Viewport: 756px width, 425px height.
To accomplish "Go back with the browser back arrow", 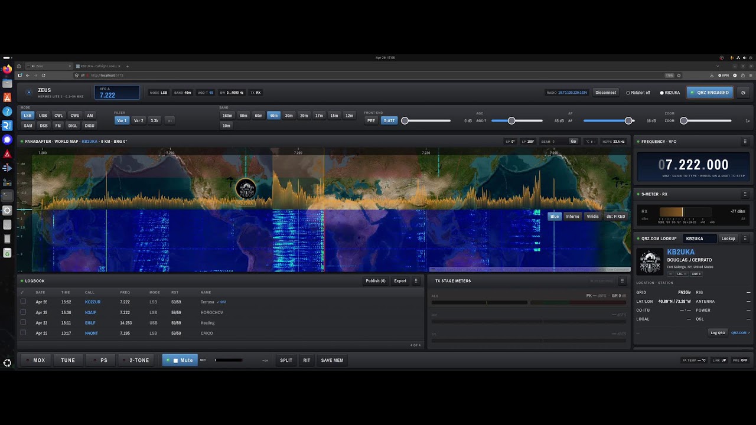I will pos(27,76).
